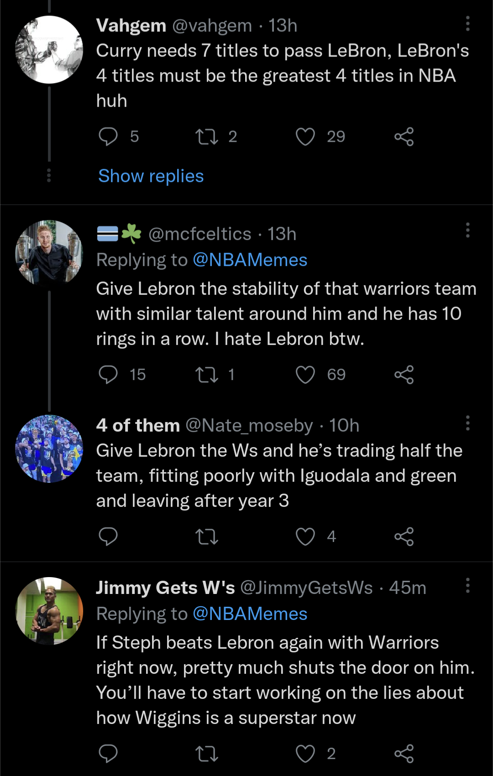Screen dimensions: 493x776
Task: Open Jimmy Gets W's profile picture
Action: [x=49, y=611]
